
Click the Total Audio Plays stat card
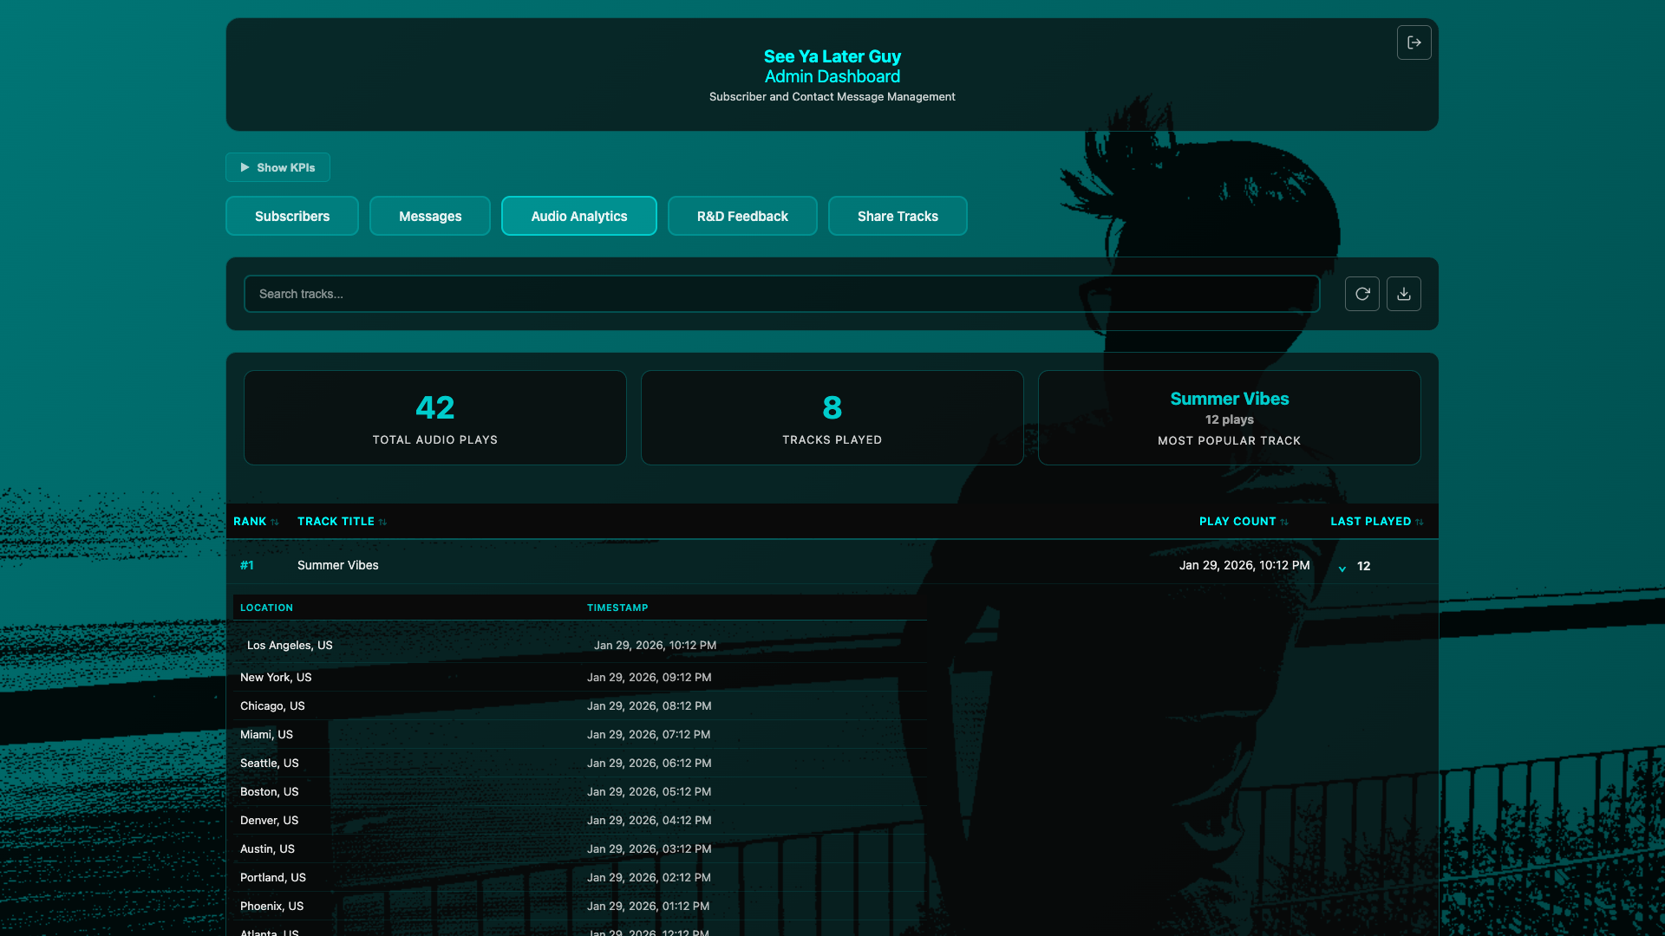(434, 417)
